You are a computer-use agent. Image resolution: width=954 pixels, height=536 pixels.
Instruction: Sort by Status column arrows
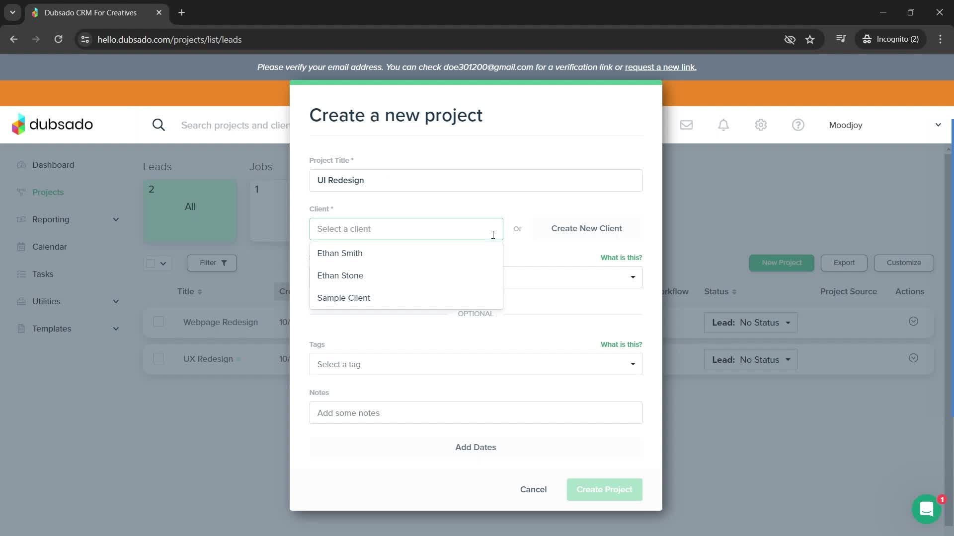pyautogui.click(x=734, y=292)
